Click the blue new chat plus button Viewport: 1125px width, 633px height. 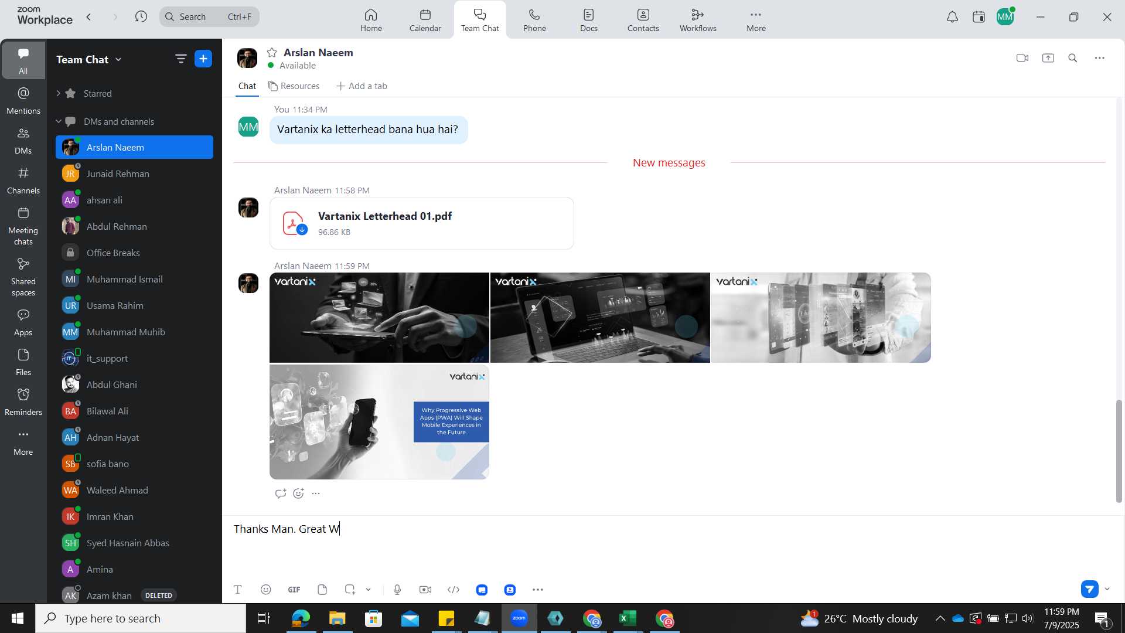(x=203, y=59)
